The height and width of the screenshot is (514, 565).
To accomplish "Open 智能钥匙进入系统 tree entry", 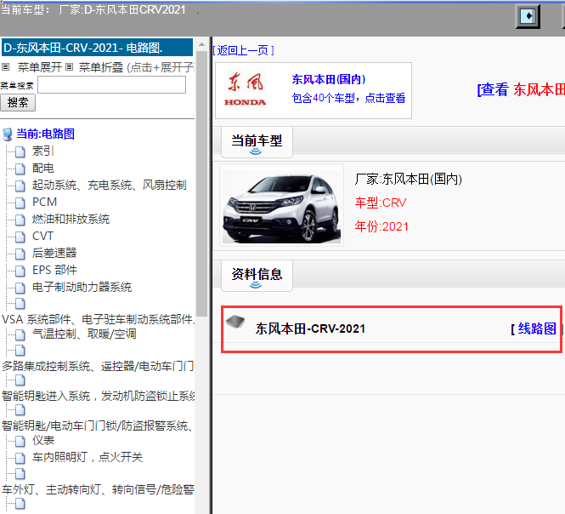I will coord(98,396).
